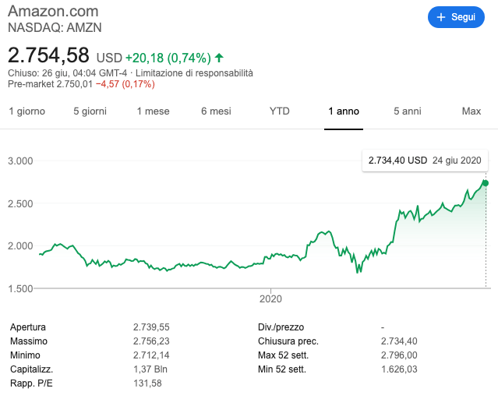This screenshot has width=498, height=399.
Task: Click the capitalization value 1,37 Bln
Action: [x=150, y=369]
